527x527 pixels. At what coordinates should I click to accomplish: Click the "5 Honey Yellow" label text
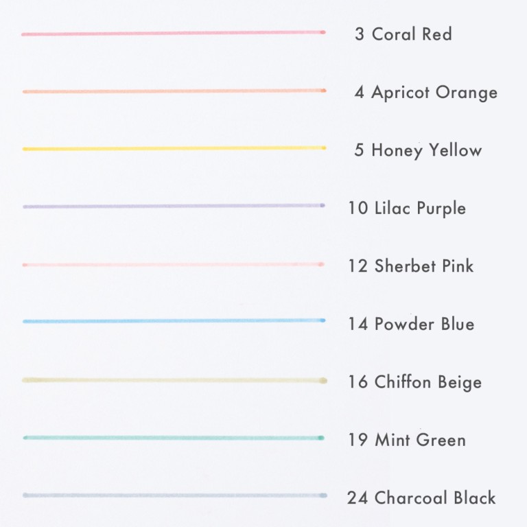coord(418,151)
